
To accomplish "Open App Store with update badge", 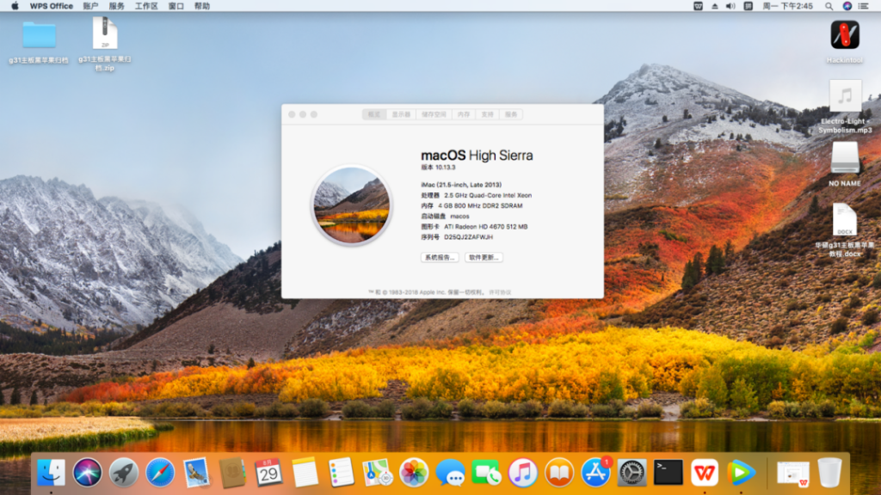I will click(595, 472).
